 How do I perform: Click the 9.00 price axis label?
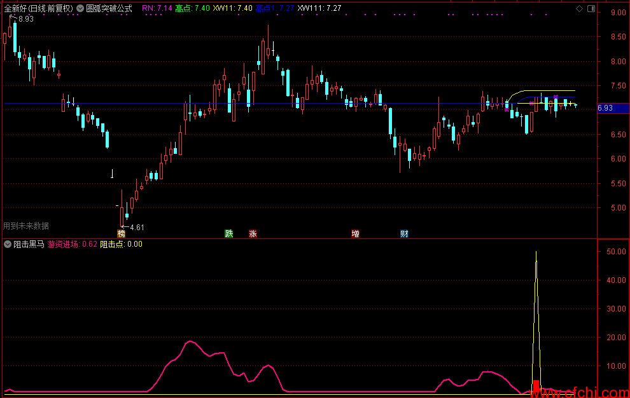(619, 13)
